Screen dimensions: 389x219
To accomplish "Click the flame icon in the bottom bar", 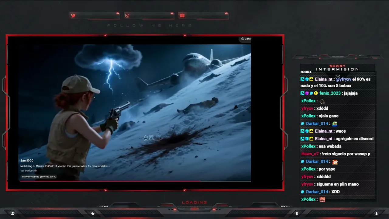I will coord(377,214).
